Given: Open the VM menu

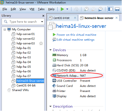Looking at the screenshot, I should click(x=32, y=9).
